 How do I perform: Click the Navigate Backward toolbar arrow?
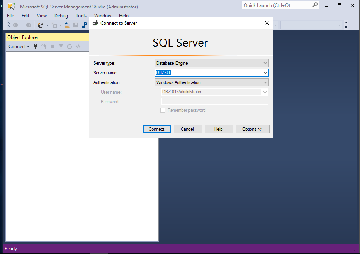click(15, 25)
